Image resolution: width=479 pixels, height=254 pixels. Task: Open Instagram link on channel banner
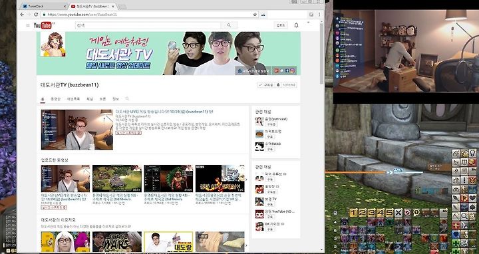tap(292, 70)
